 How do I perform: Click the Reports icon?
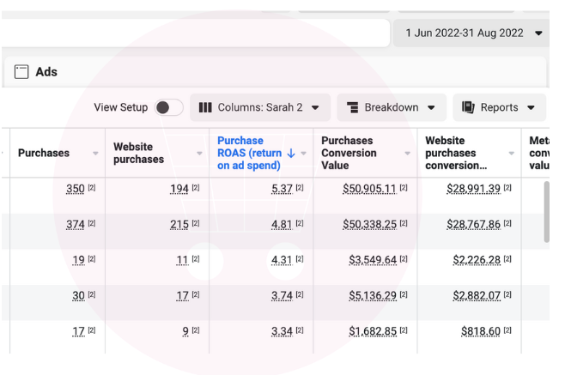click(469, 107)
